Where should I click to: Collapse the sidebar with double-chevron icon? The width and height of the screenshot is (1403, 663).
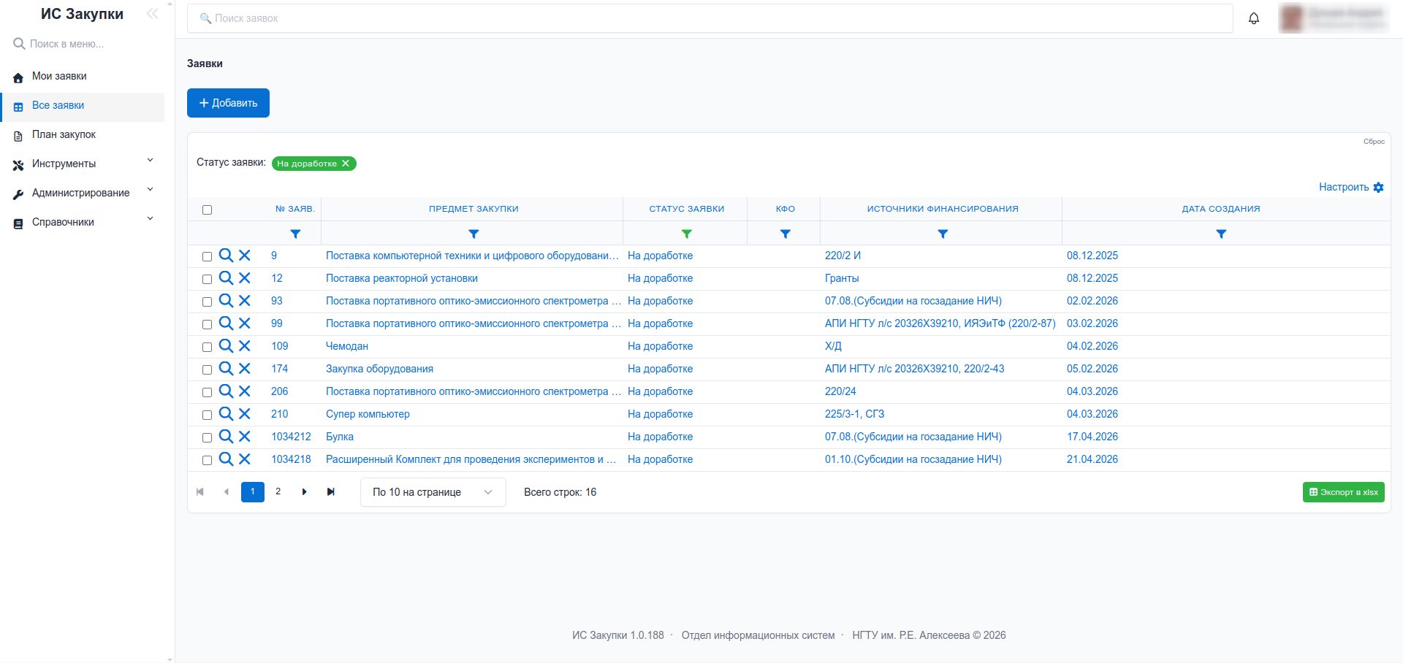(x=152, y=13)
